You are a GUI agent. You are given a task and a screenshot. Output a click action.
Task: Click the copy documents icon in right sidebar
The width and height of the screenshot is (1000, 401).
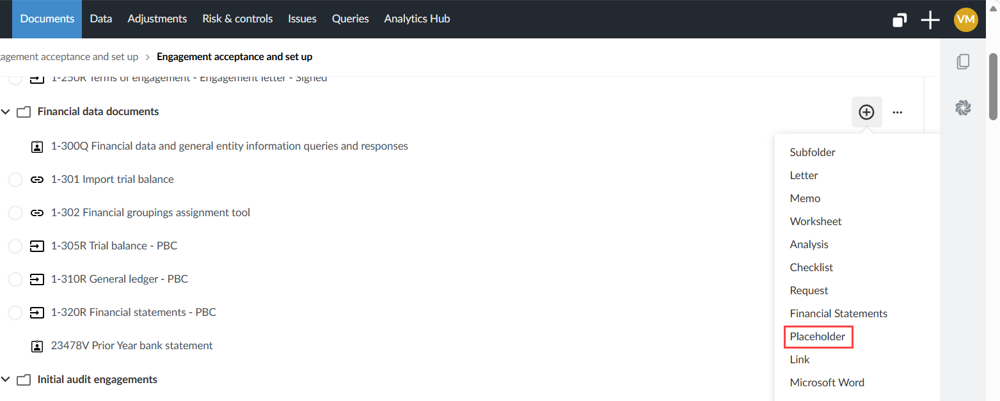963,62
